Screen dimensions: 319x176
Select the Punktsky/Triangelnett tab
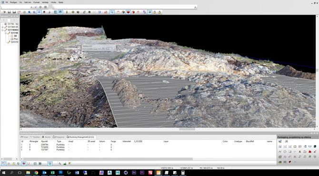pos(81,137)
